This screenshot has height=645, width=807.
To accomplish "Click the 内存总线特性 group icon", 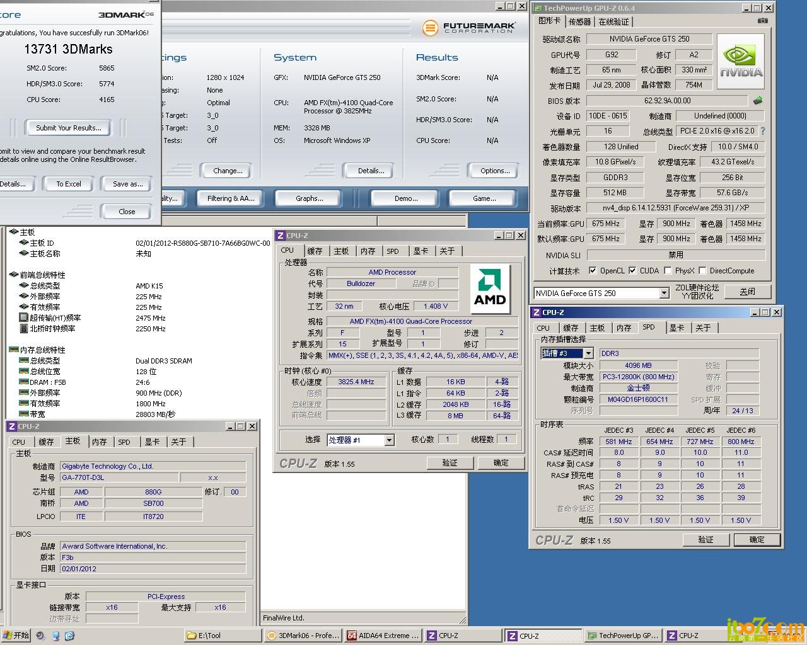I will pyautogui.click(x=13, y=350).
